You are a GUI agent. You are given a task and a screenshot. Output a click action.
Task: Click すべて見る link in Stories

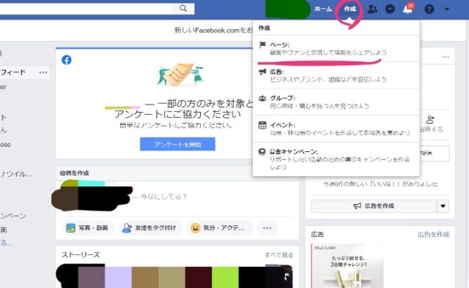(278, 255)
